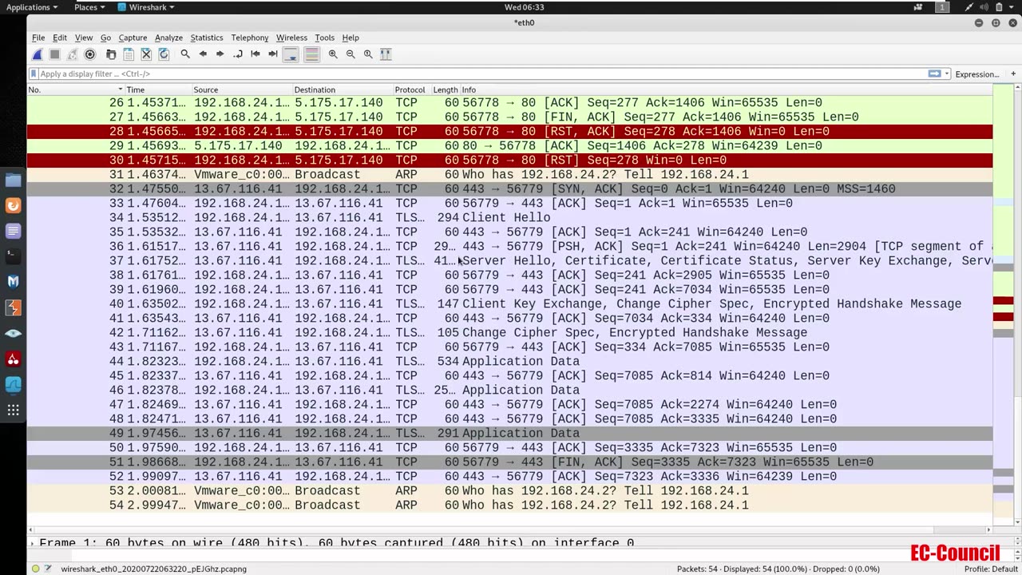Image resolution: width=1022 pixels, height=575 pixels.
Task: Open capture options gear icon
Action: pos(90,54)
